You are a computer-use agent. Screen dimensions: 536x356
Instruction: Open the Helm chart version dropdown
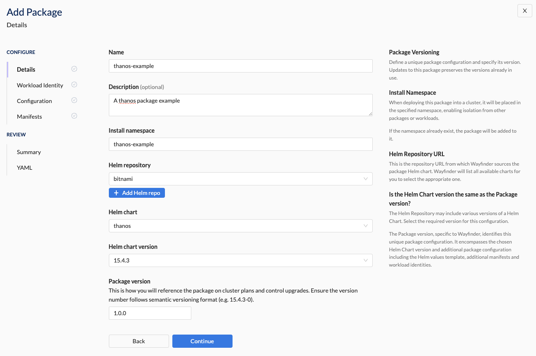[x=240, y=260]
